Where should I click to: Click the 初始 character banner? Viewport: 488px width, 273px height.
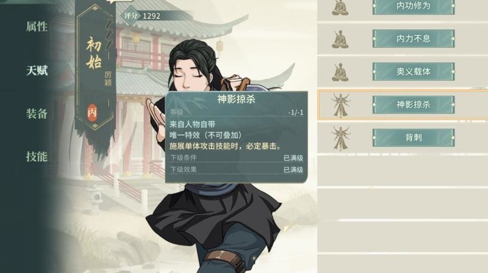(95, 67)
